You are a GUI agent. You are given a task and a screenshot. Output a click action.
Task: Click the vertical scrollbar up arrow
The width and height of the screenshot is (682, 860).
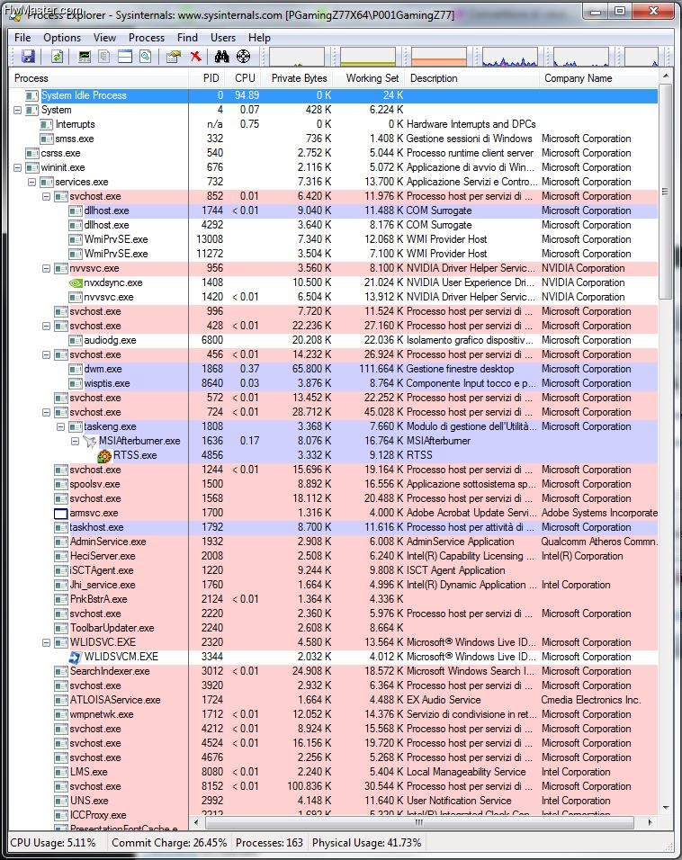click(x=666, y=76)
